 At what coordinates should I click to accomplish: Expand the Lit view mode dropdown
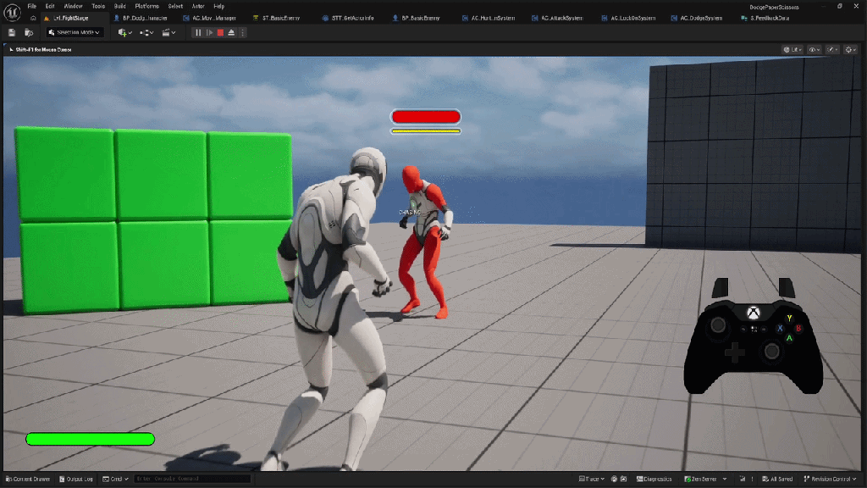click(792, 50)
